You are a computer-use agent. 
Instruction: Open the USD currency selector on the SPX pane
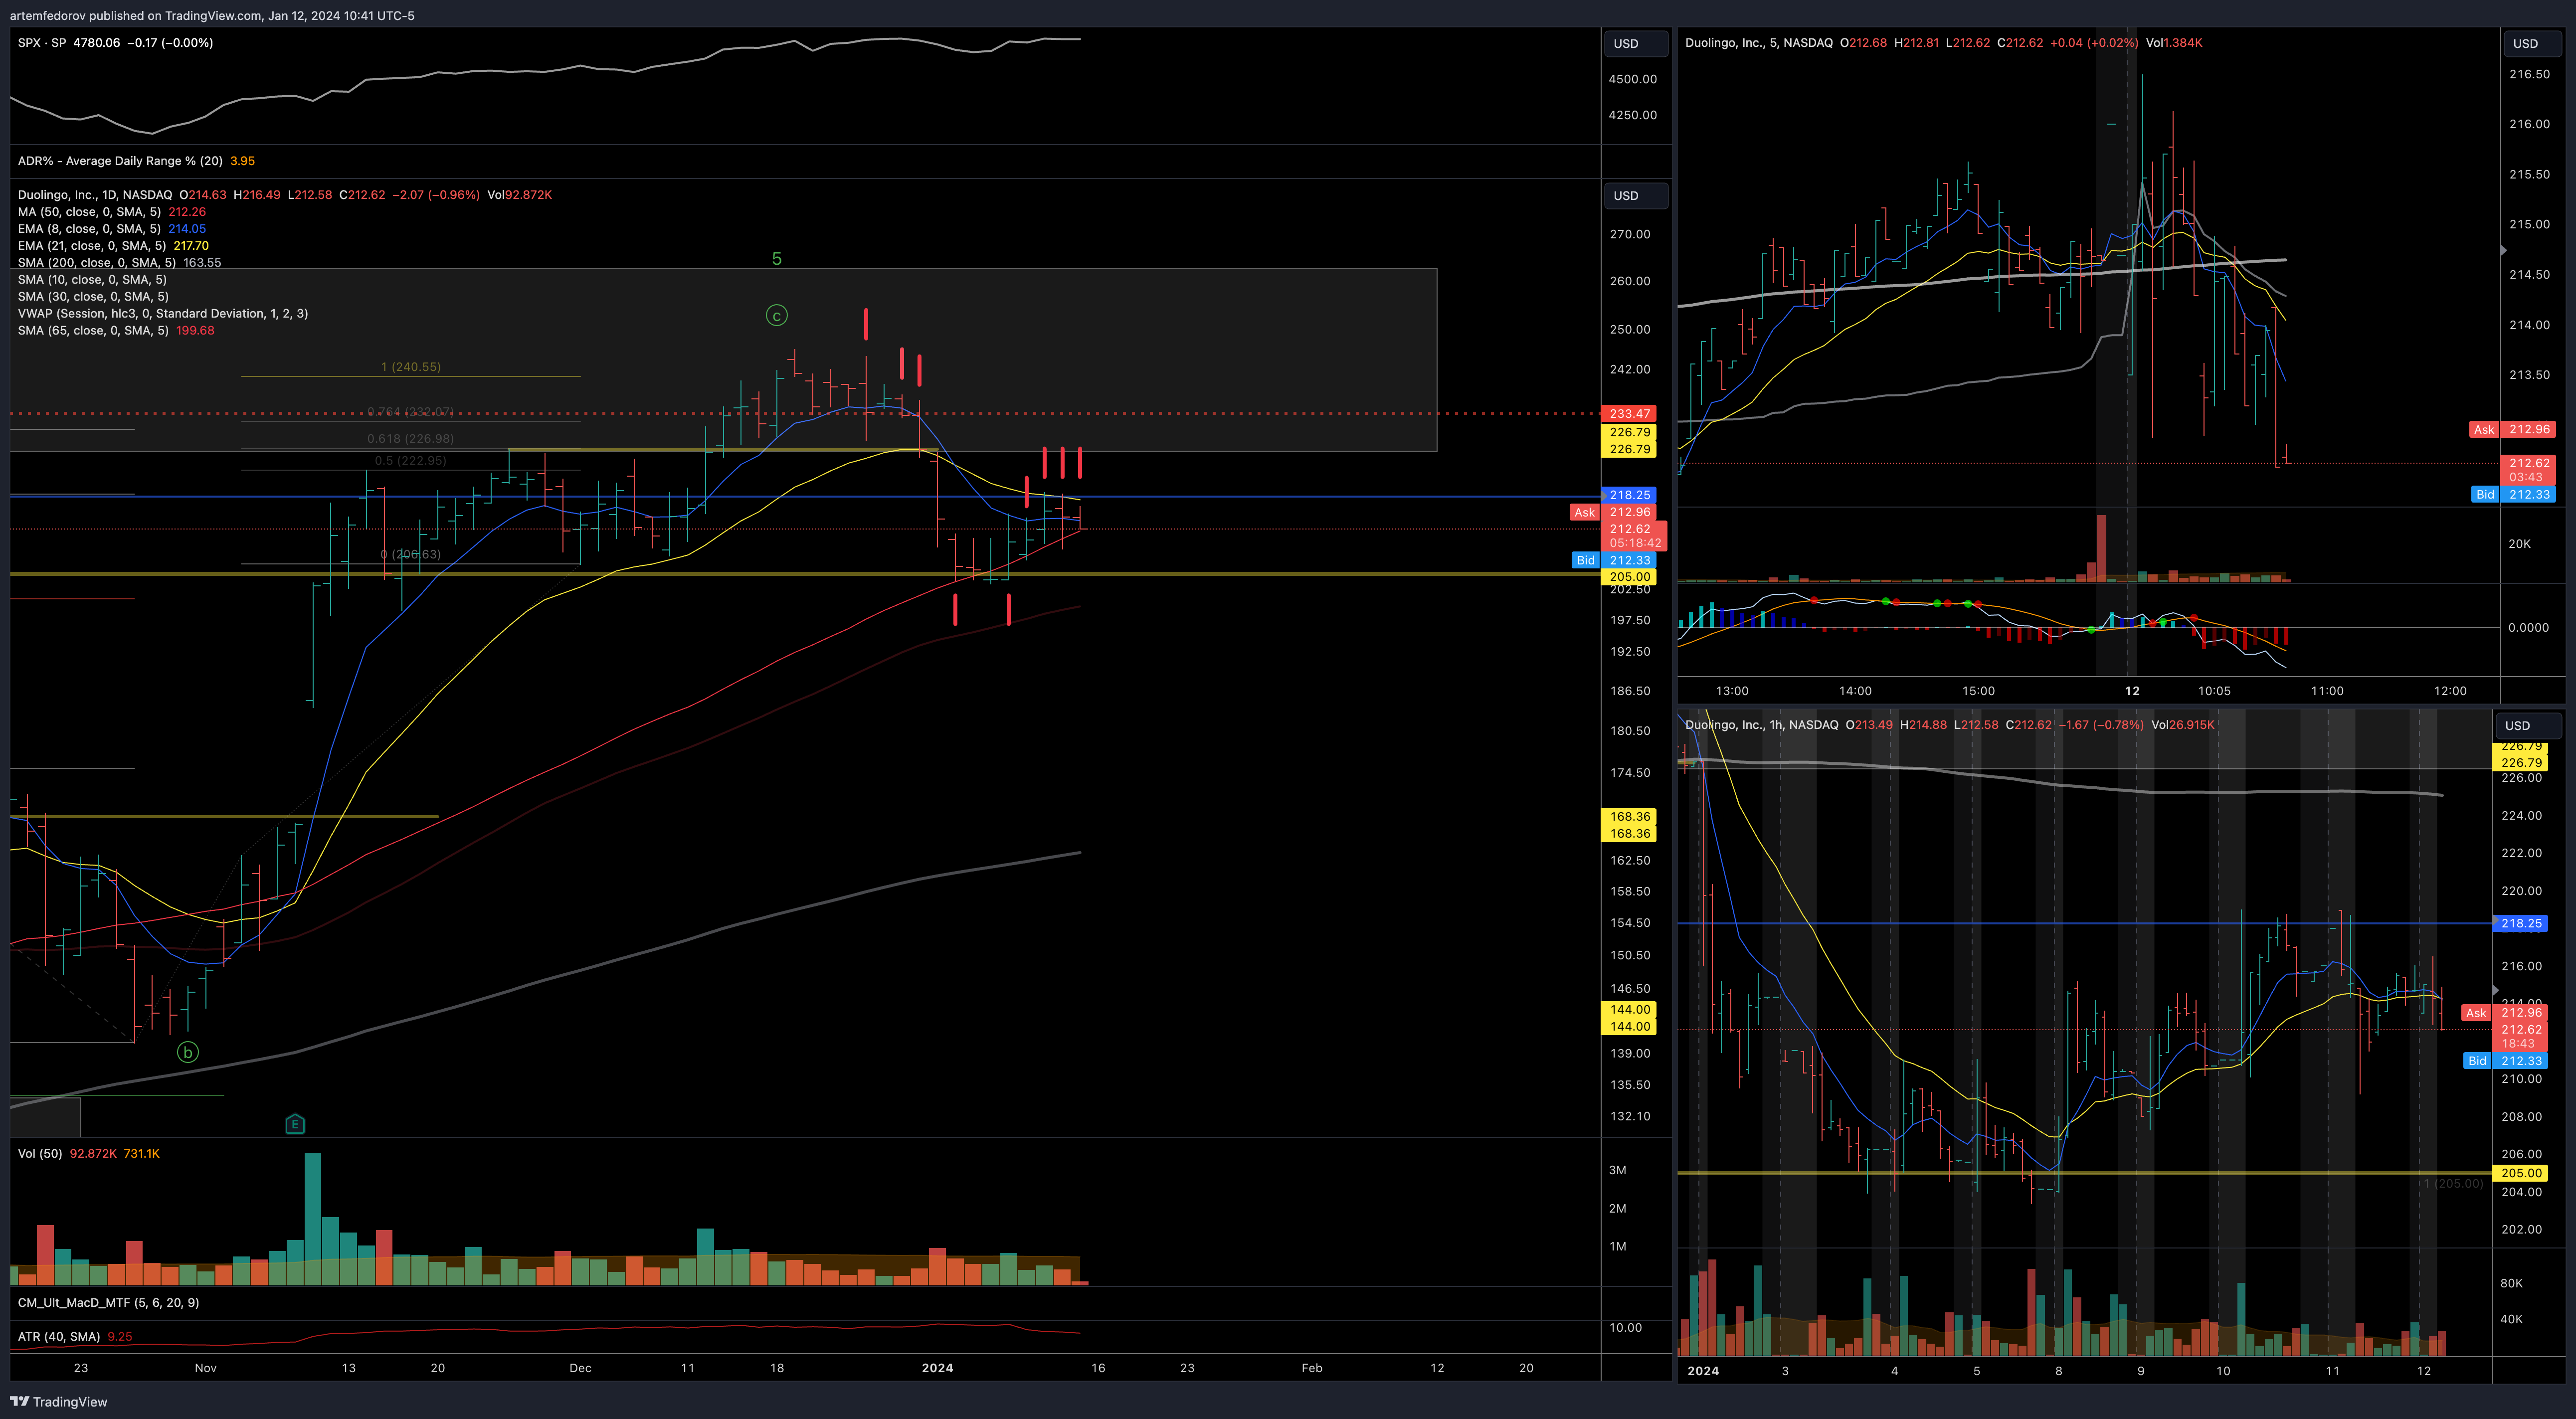1636,43
